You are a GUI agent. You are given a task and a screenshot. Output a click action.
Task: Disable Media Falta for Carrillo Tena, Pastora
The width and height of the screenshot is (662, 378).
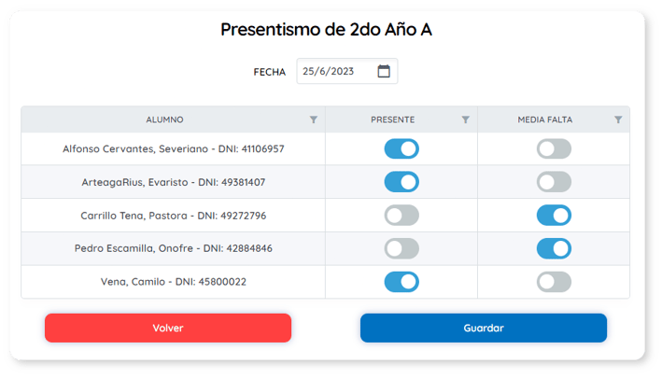point(554,216)
